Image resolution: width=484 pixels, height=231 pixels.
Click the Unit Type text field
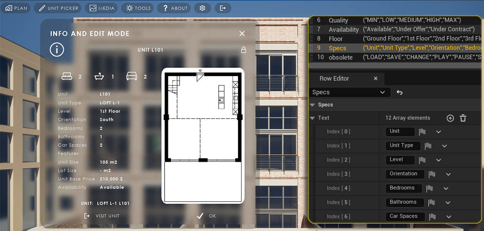coord(402,146)
